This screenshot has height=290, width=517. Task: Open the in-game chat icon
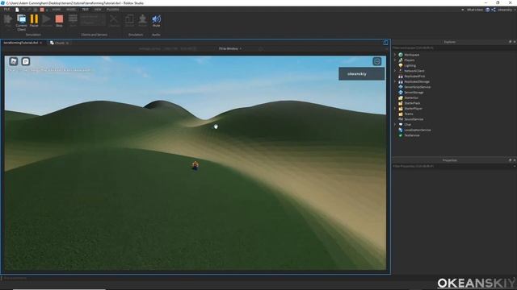pos(26,61)
